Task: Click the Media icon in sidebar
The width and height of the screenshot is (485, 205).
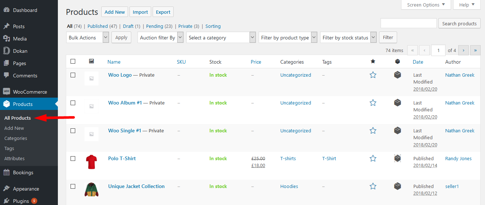Action: pyautogui.click(x=7, y=39)
